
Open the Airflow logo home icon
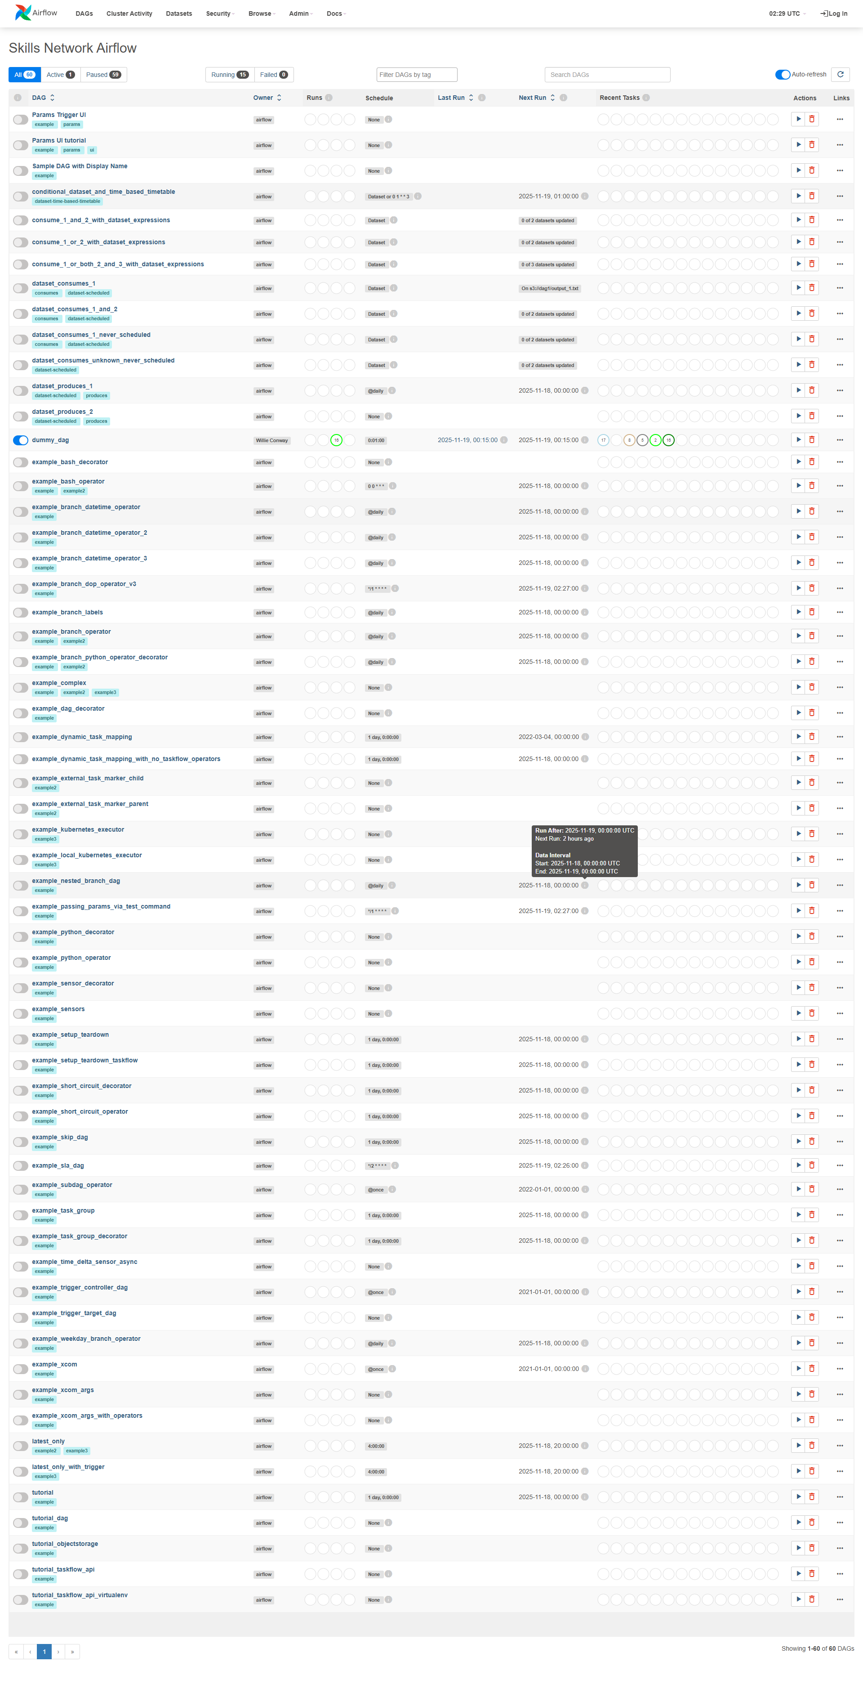pyautogui.click(x=24, y=13)
